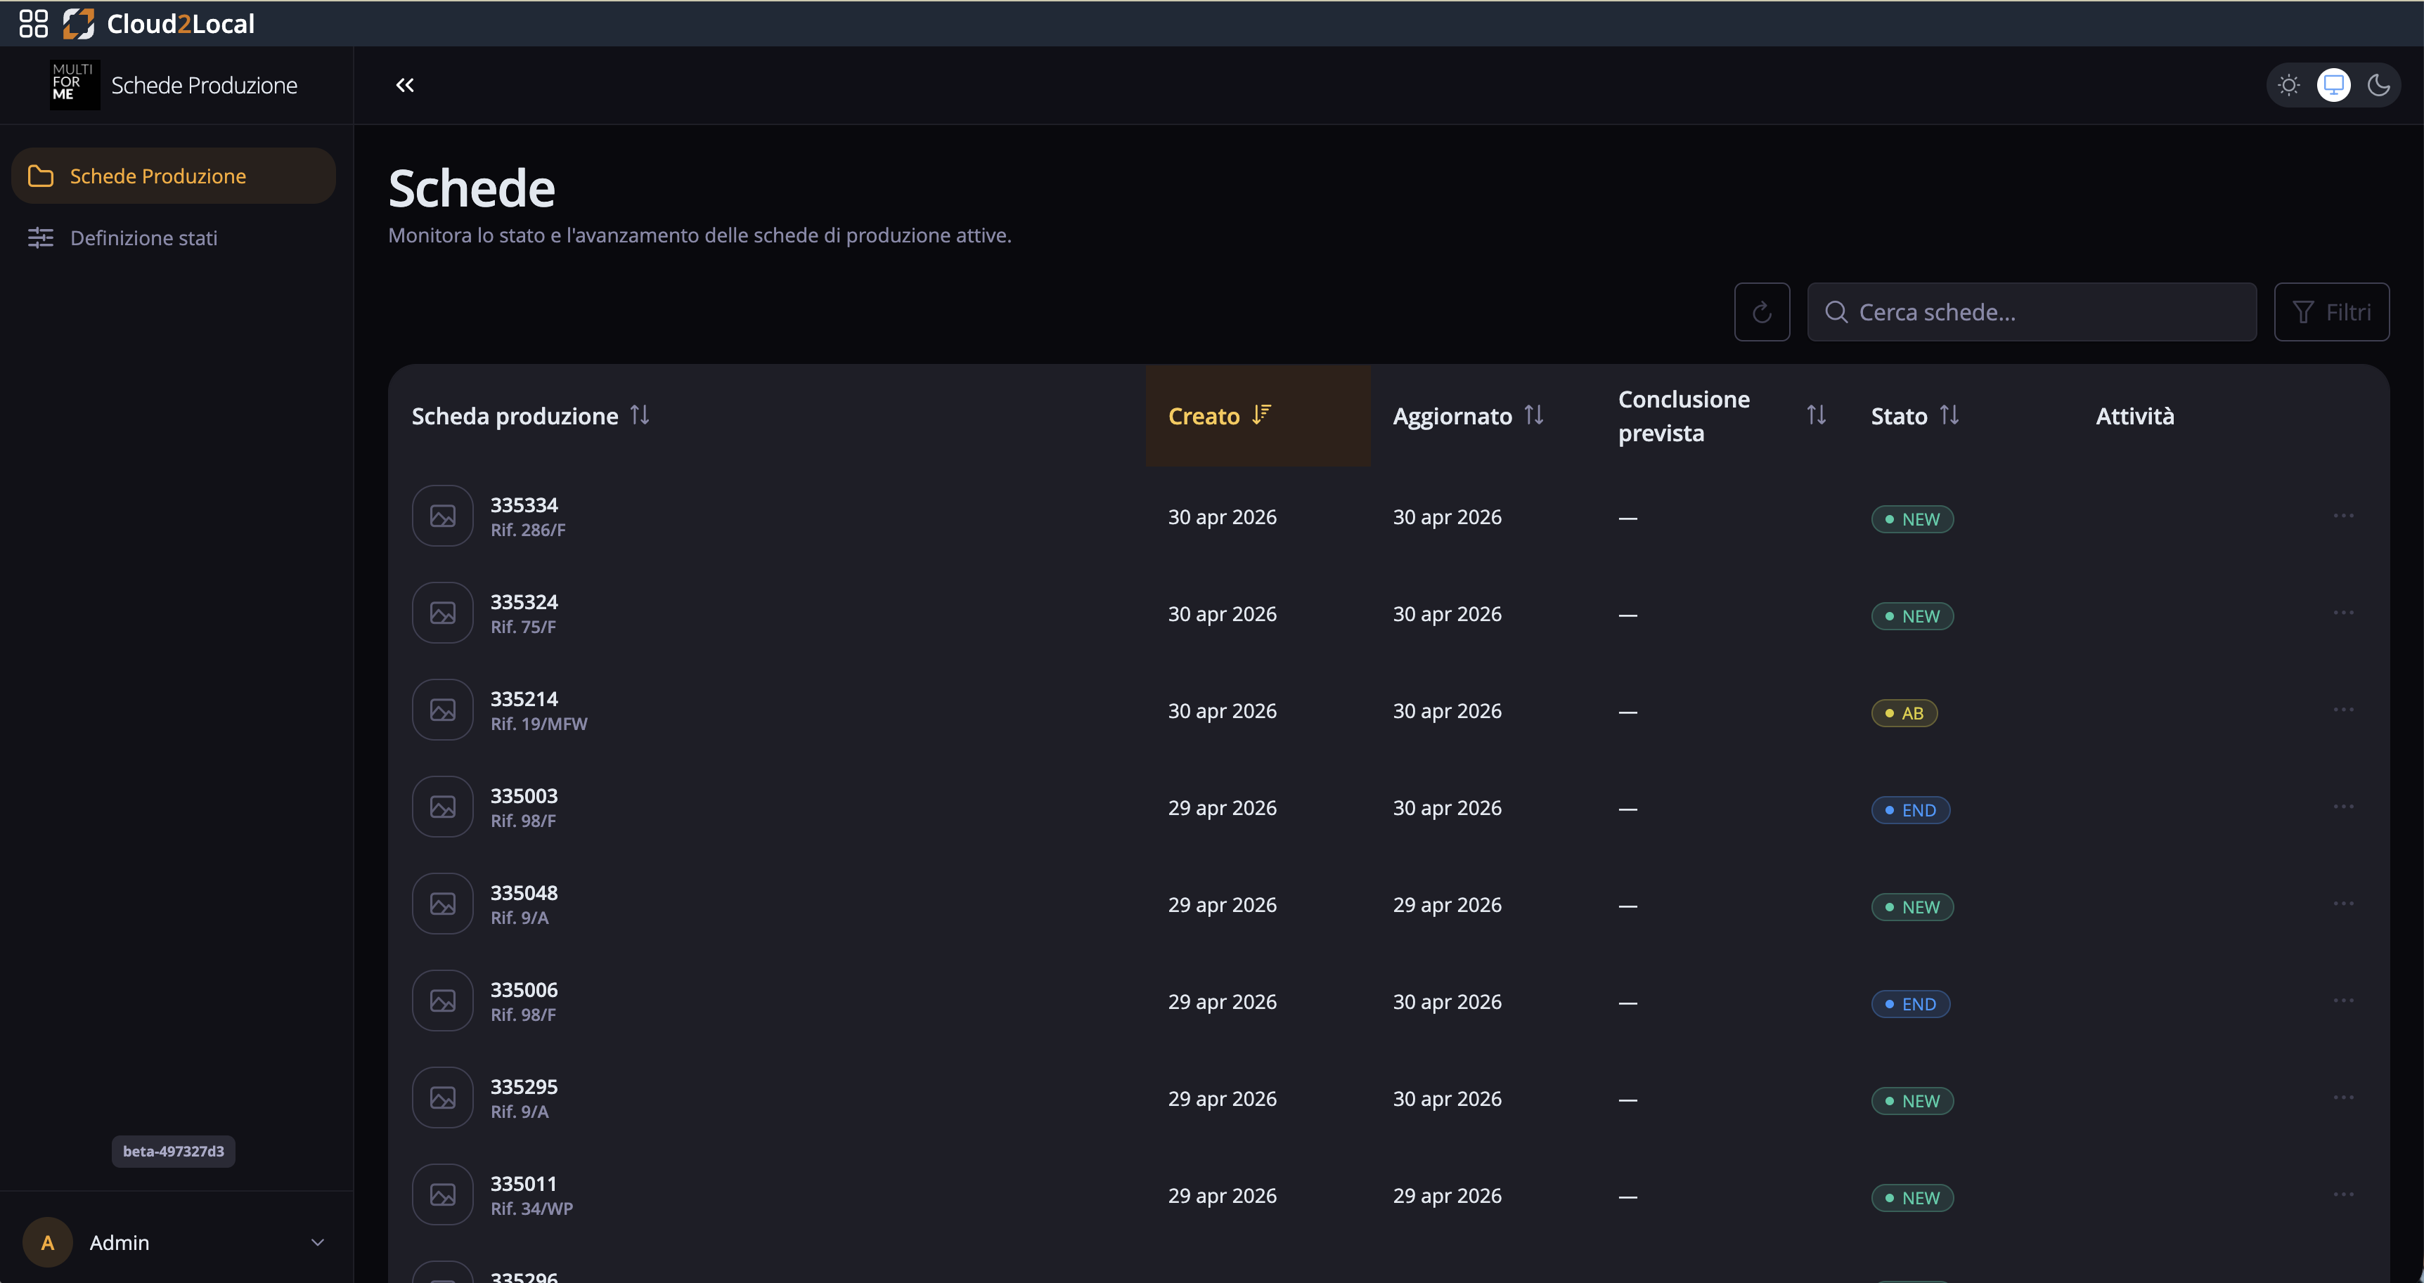Open scheda 335295 Rif. 9/A
Screen dimensions: 2424x1283
pos(524,1098)
